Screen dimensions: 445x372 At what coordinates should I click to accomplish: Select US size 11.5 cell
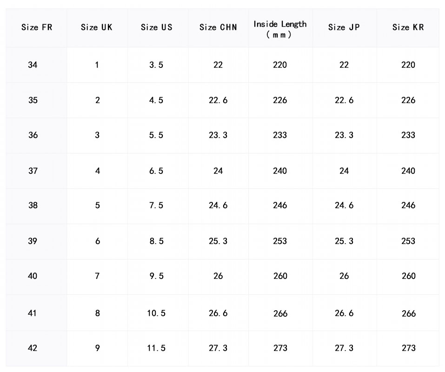point(156,348)
